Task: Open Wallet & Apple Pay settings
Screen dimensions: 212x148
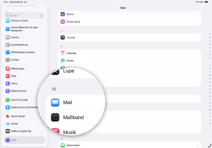Action: [x=21, y=131]
